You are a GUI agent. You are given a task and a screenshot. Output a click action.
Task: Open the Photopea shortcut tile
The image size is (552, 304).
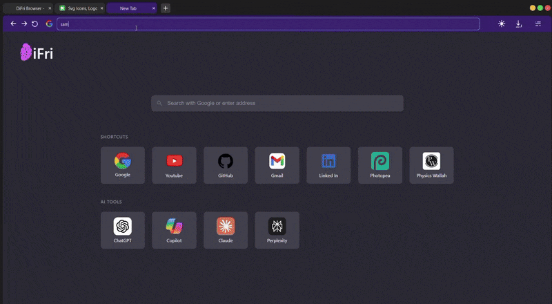coord(380,165)
